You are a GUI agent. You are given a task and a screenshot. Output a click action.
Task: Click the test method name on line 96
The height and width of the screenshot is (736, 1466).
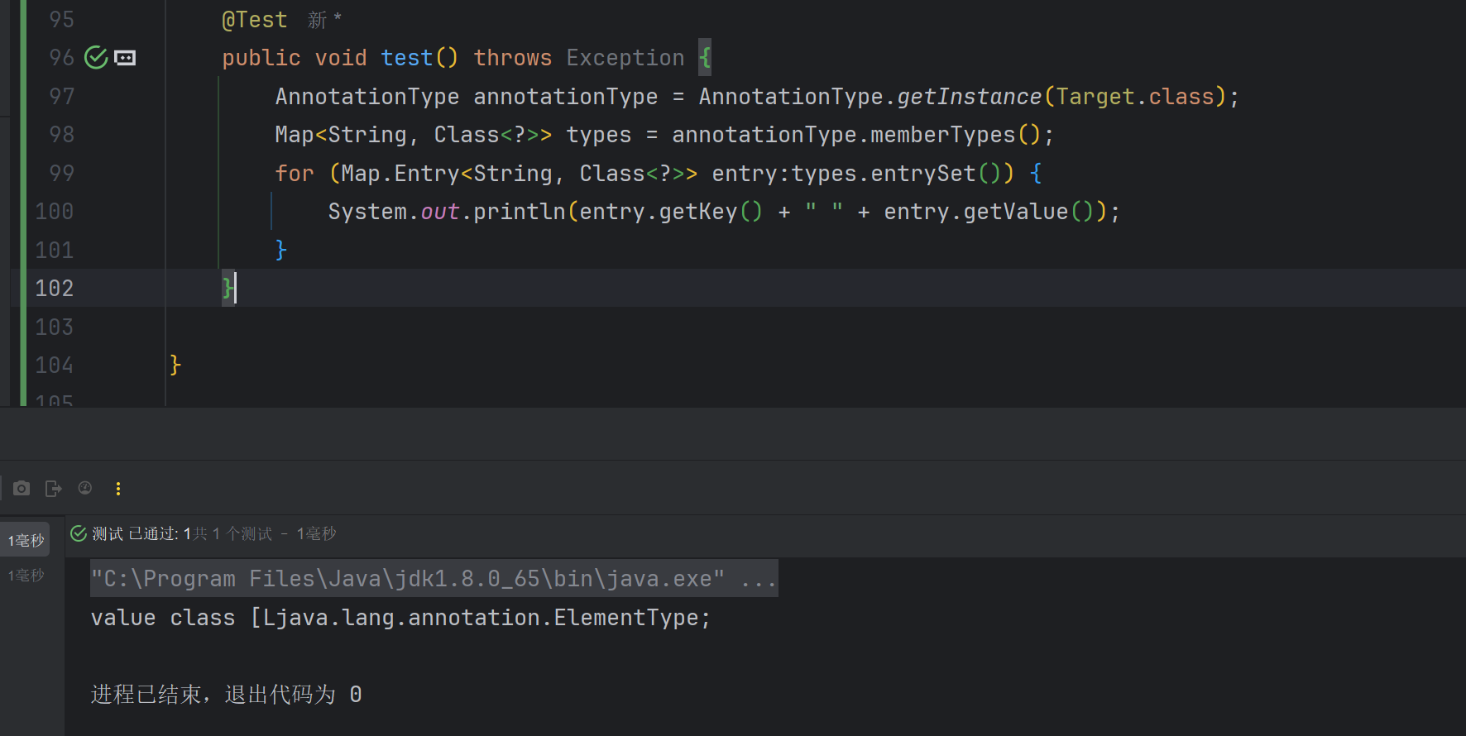406,58
